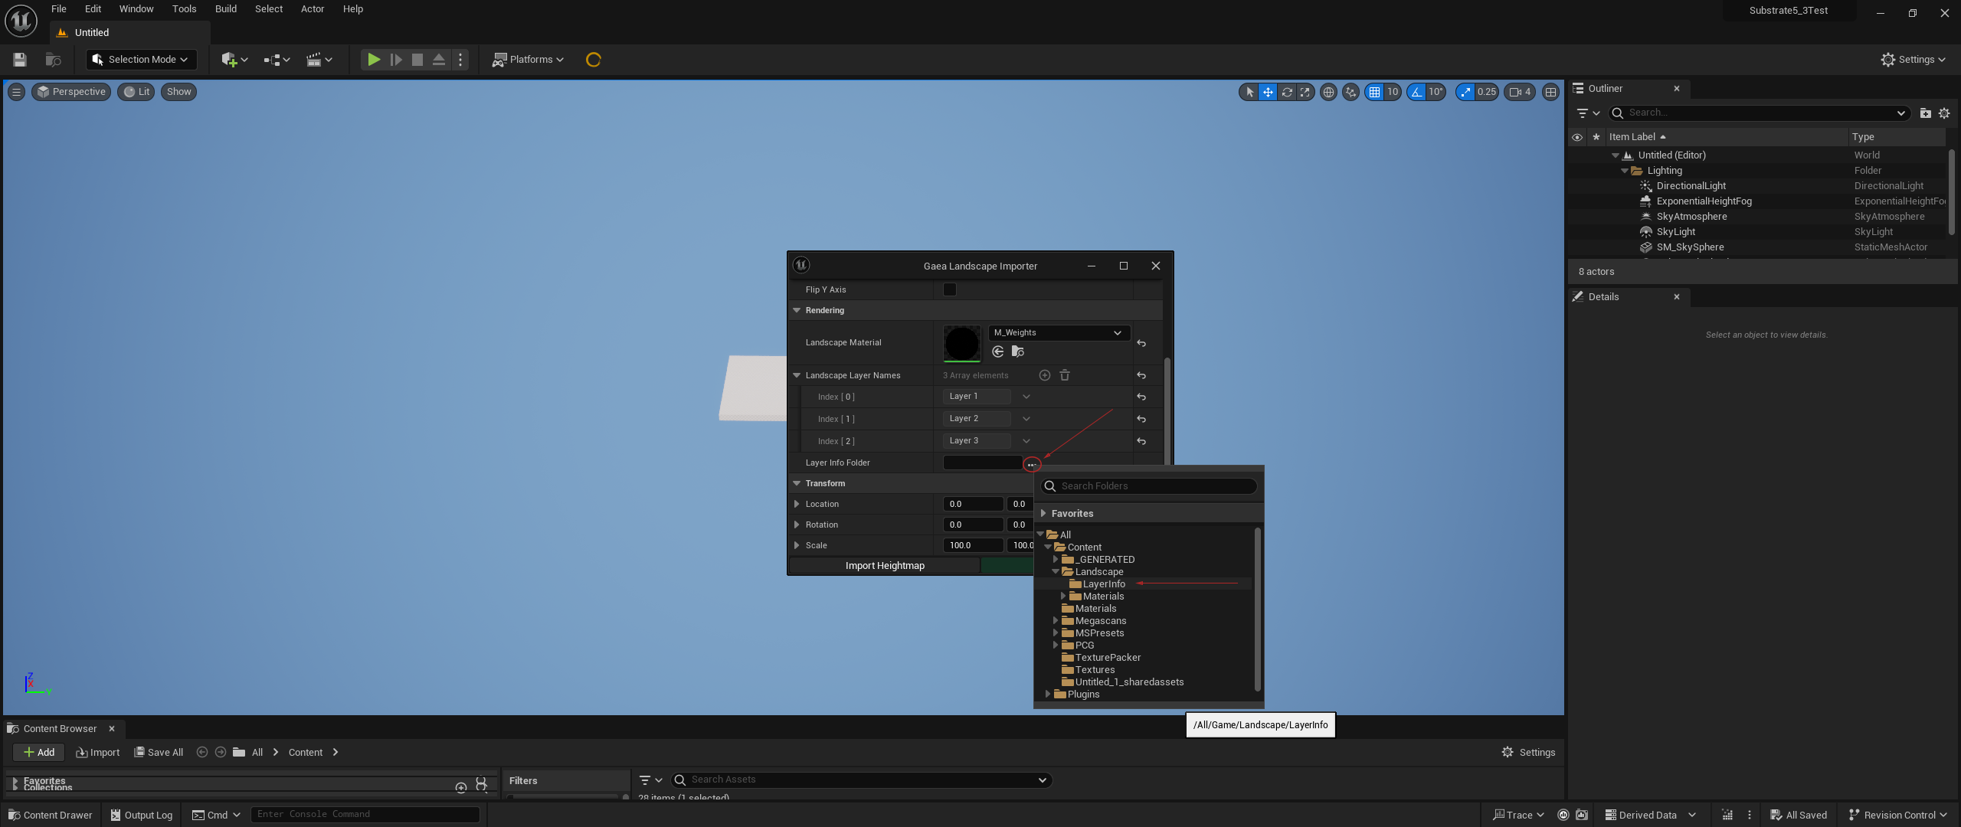Image resolution: width=1961 pixels, height=827 pixels.
Task: Delete all Landscape Layer Names elements
Action: (x=1065, y=375)
